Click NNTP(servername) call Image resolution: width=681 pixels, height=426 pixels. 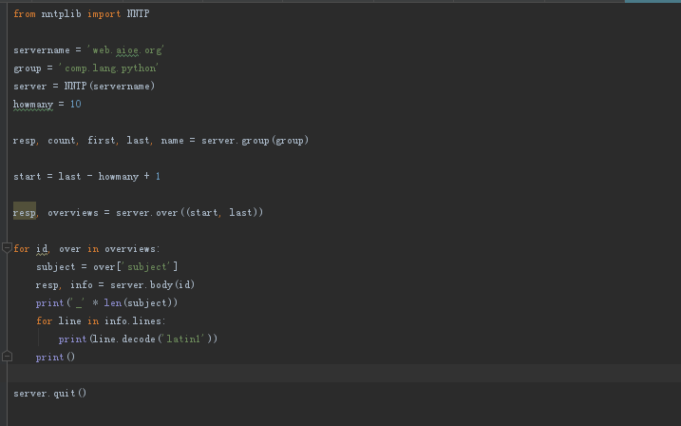109,87
